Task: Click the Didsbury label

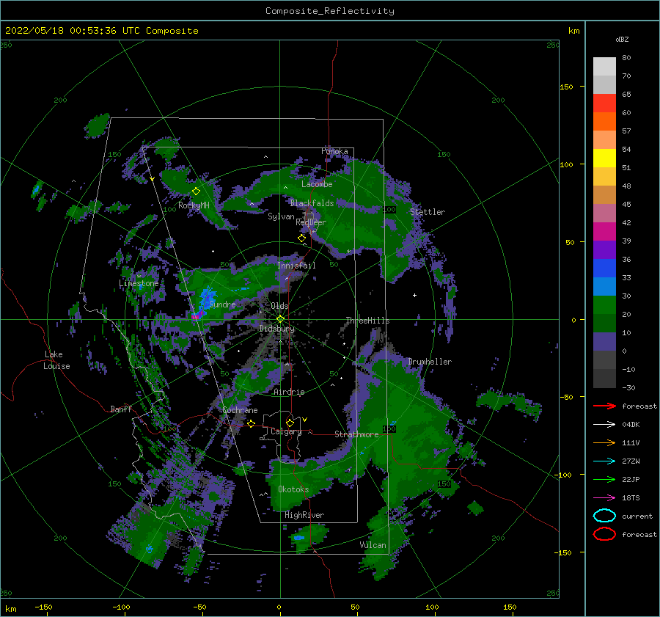Action: click(277, 329)
